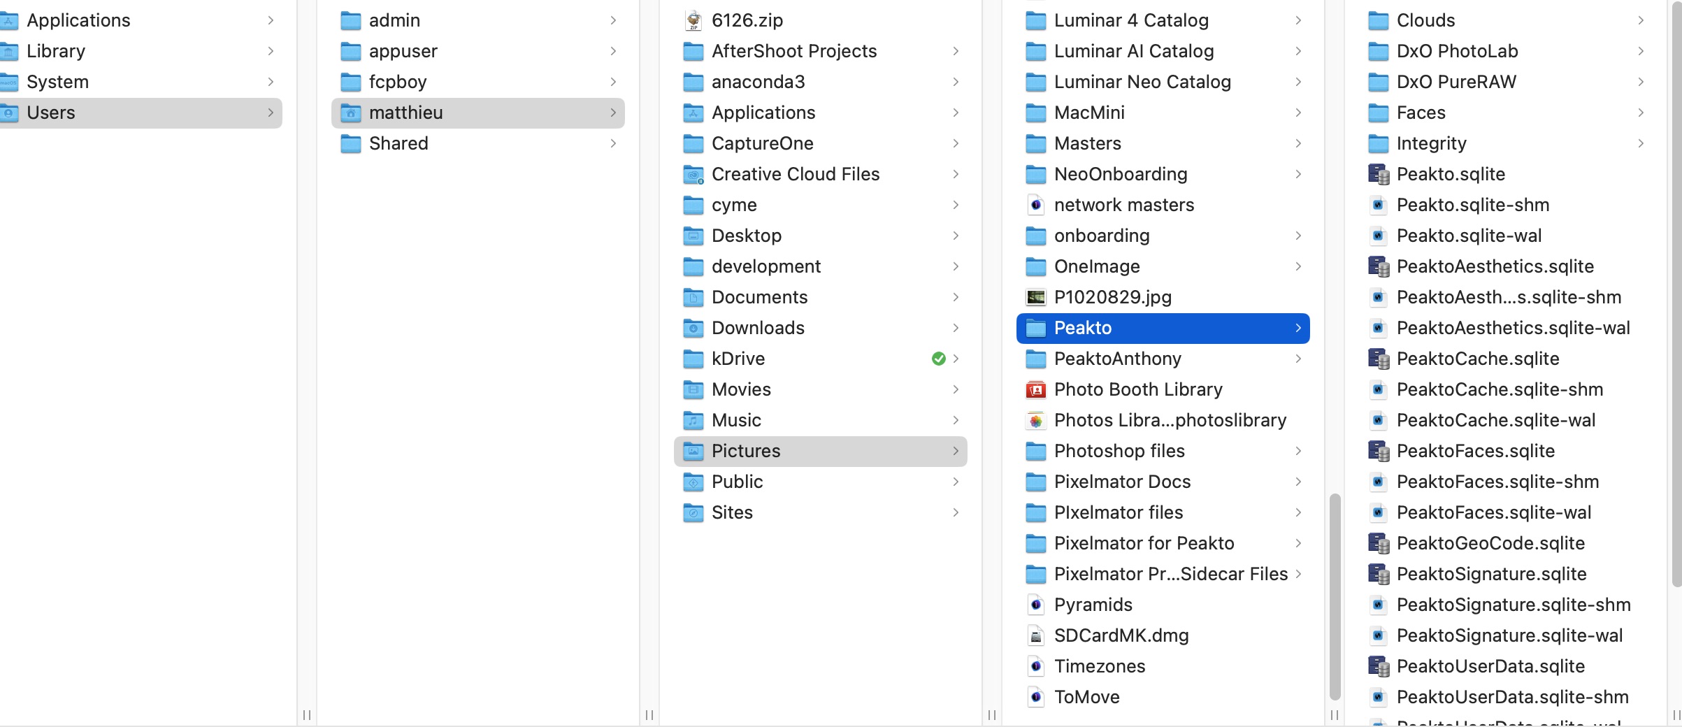Viewport: 1682px width, 727px height.
Task: Select the DxO PhotoLab folder
Action: pyautogui.click(x=1506, y=51)
